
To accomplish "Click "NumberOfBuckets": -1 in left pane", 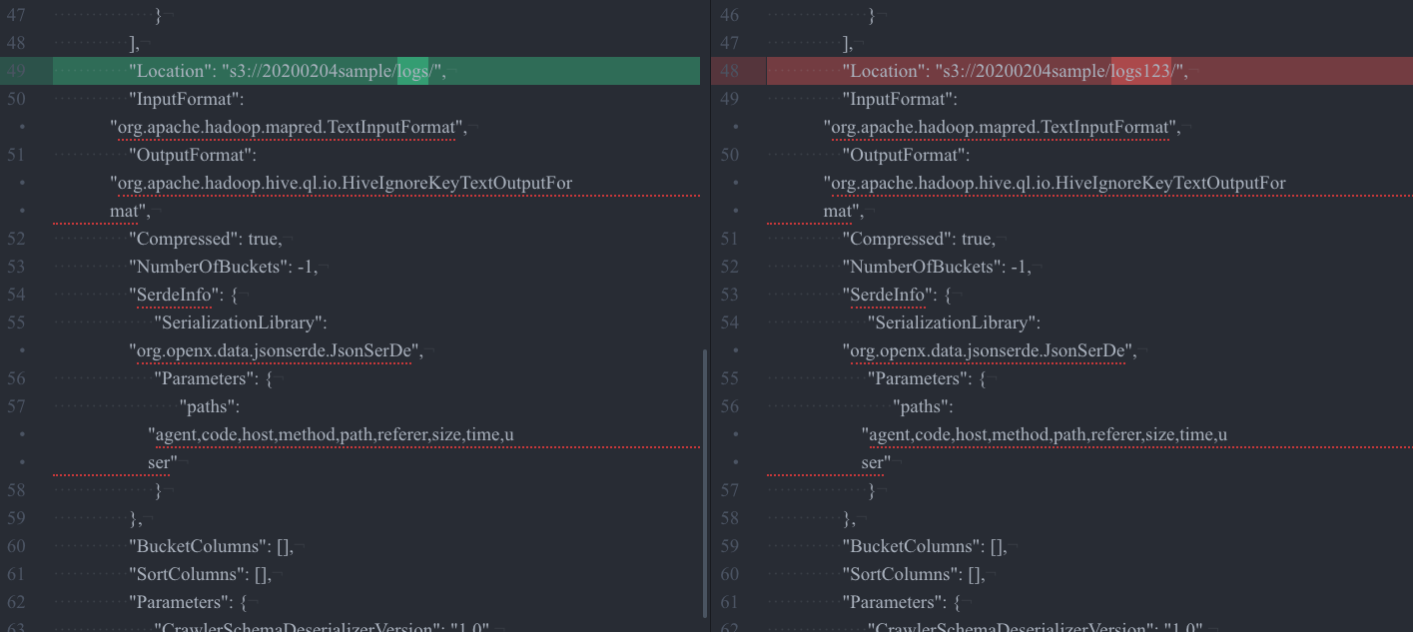I will click(x=224, y=267).
